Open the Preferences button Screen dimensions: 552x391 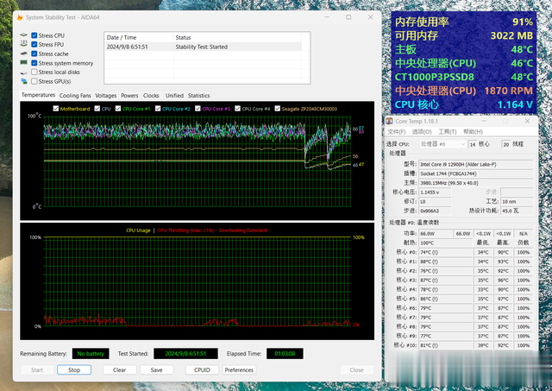(239, 370)
